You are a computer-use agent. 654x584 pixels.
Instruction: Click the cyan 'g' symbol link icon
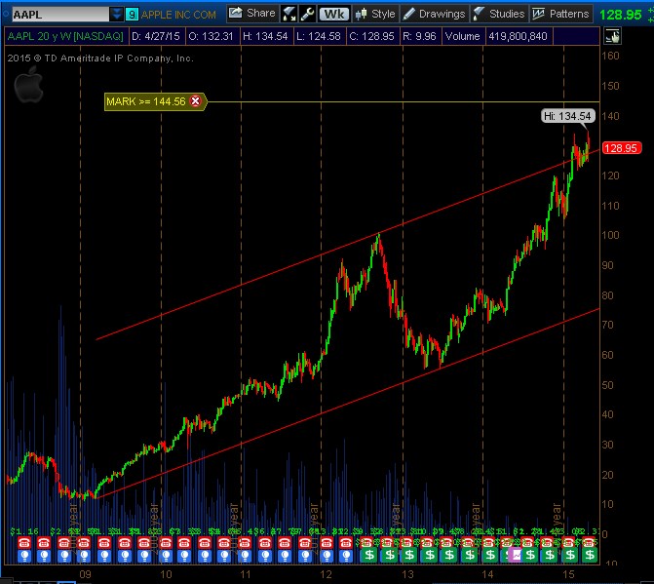(x=132, y=15)
